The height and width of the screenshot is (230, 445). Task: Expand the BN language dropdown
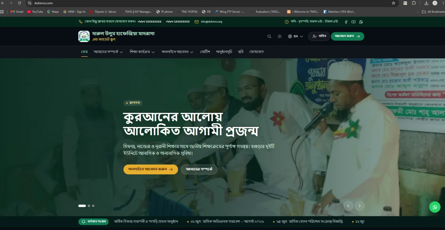tap(296, 36)
